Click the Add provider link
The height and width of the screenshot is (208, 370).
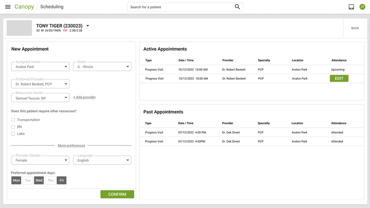click(x=84, y=97)
